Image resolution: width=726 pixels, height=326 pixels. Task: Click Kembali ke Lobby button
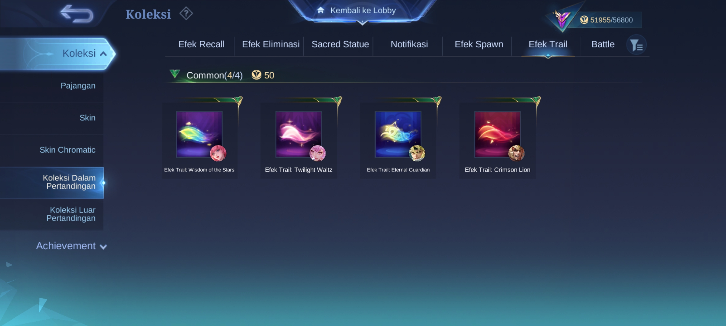362,11
